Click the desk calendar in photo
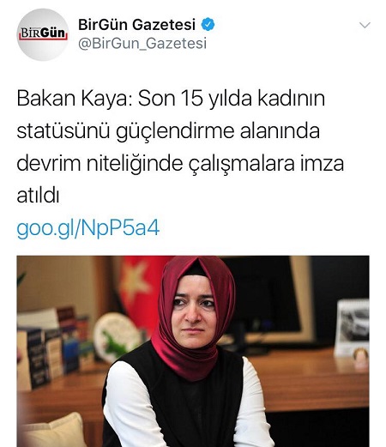 [x=353, y=329]
